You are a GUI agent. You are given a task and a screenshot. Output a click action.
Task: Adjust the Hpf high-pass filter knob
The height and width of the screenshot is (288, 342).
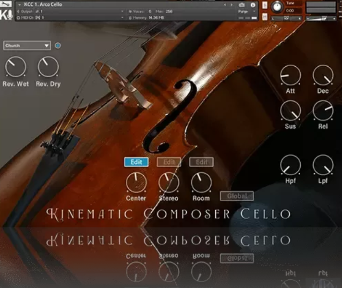(290, 165)
